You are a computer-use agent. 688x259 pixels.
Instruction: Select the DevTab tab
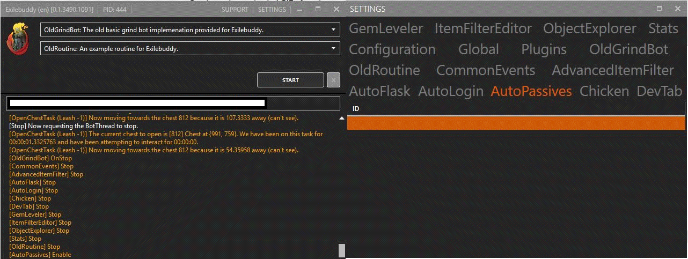pyautogui.click(x=660, y=91)
